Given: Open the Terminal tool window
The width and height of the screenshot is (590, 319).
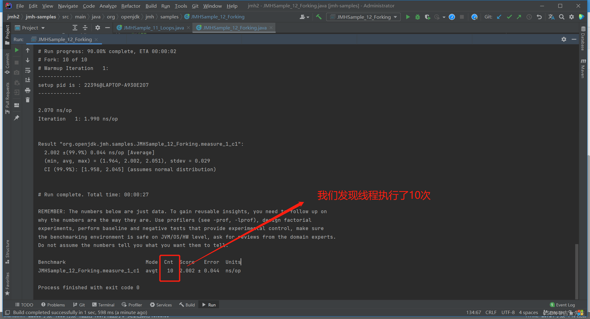Looking at the screenshot, I should (103, 305).
